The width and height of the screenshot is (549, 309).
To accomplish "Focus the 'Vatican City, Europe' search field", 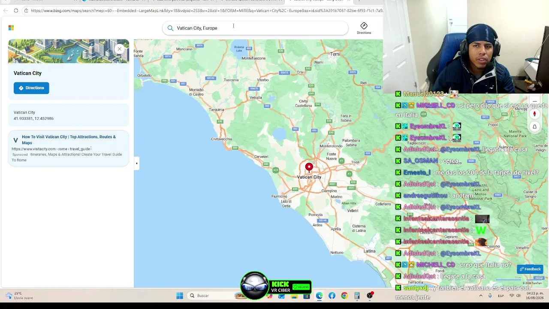I will coord(255,28).
